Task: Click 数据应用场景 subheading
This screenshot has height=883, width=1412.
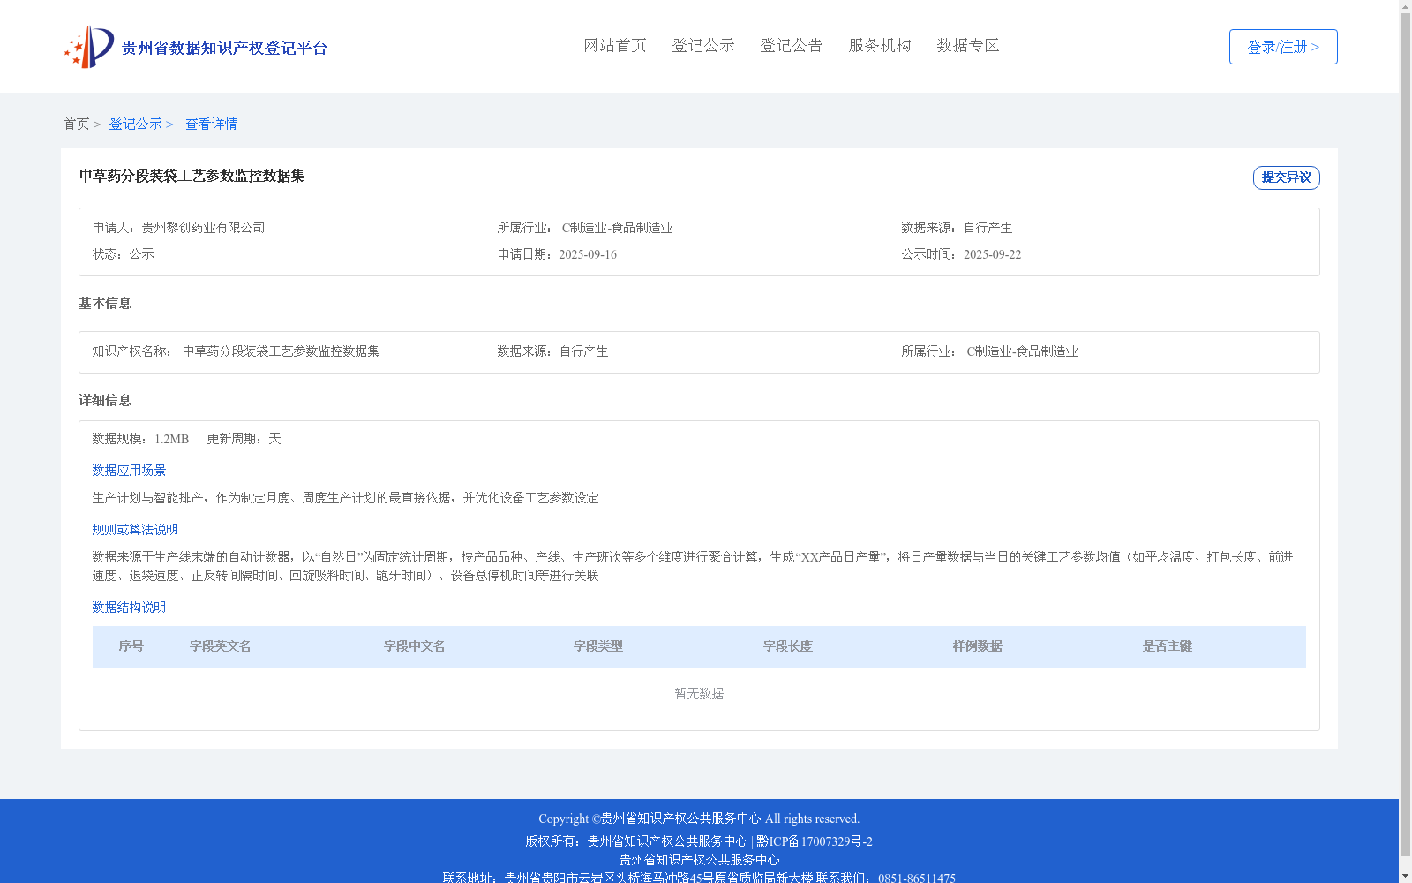Action: pos(129,471)
